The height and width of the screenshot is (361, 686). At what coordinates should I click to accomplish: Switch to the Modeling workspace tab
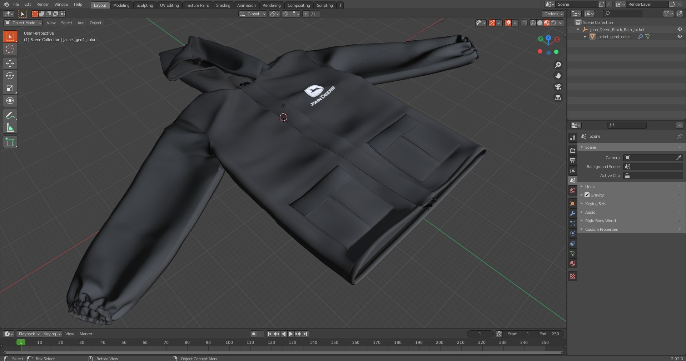[121, 5]
